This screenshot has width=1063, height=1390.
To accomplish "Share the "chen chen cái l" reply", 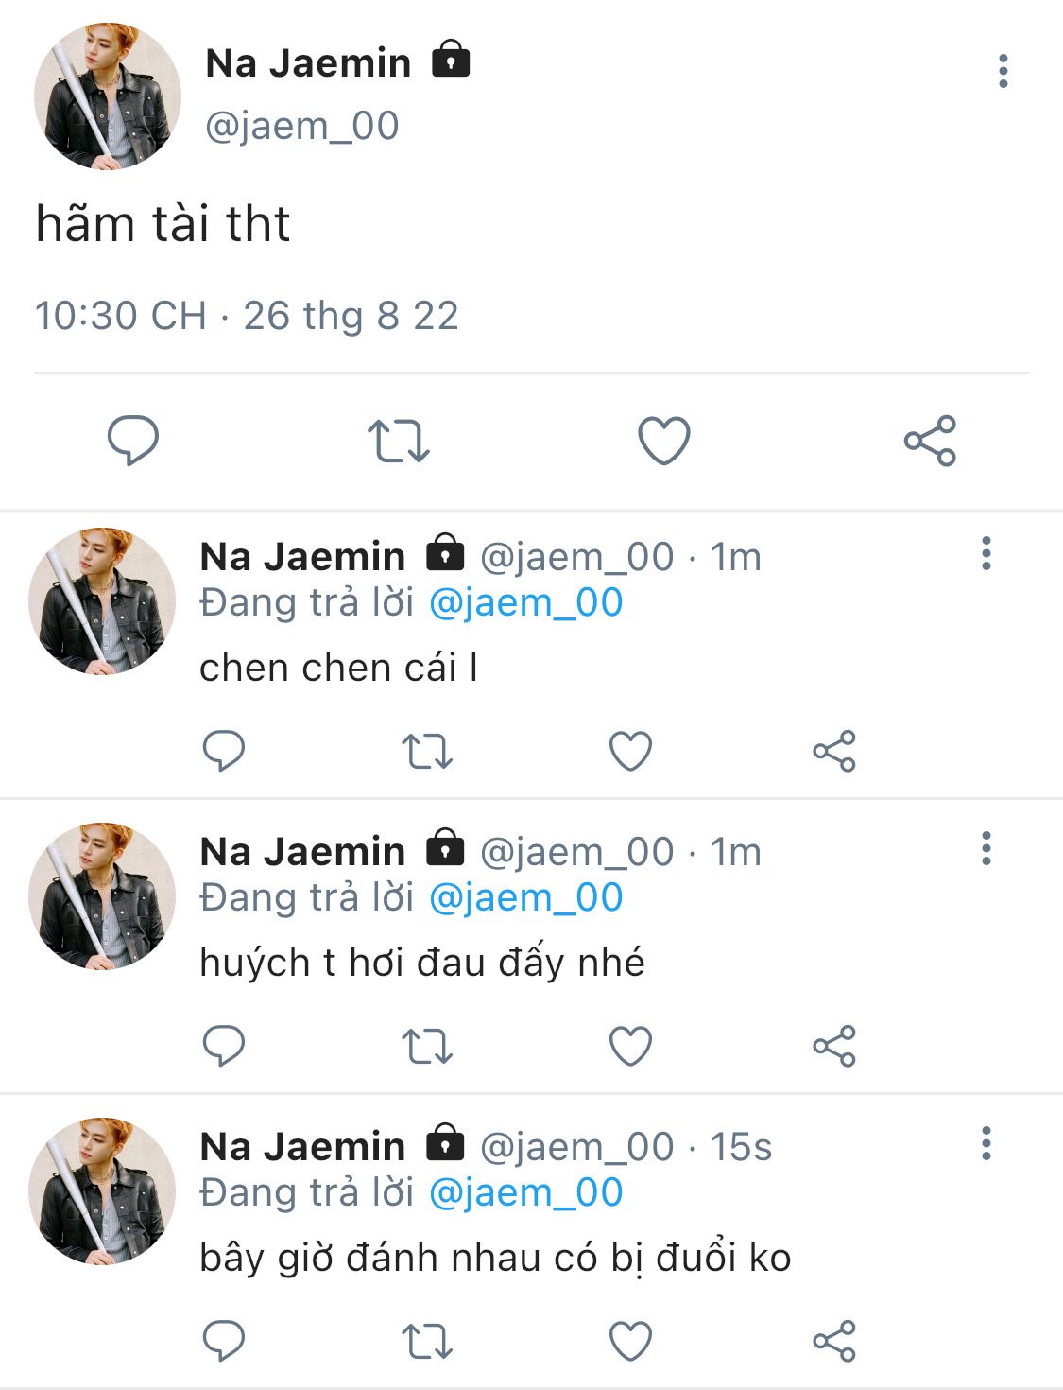I will (833, 752).
